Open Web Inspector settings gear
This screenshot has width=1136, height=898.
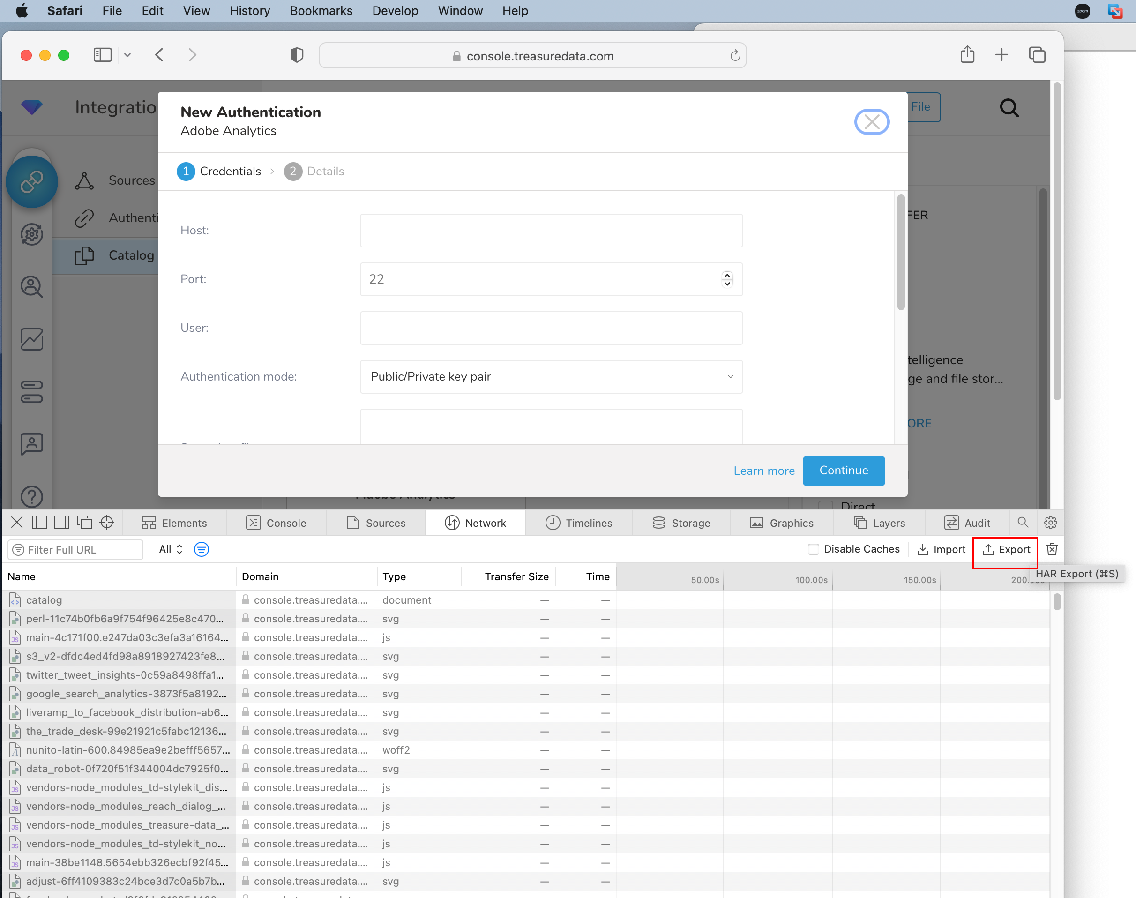click(1050, 522)
